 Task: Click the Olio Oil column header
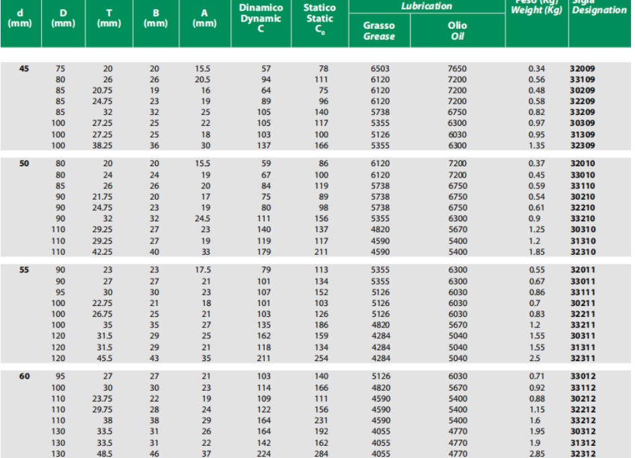(x=458, y=31)
